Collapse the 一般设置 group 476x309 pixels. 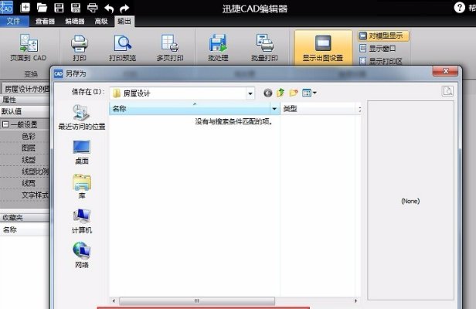(x=5, y=124)
